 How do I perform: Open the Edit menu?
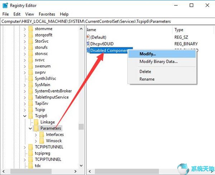[x=17, y=14]
